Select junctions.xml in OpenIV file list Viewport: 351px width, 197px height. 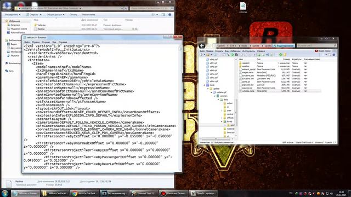(247, 79)
